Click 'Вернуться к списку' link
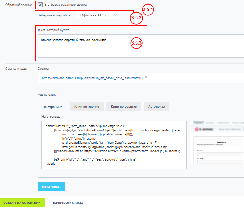This screenshot has height=211, width=244. (68, 203)
